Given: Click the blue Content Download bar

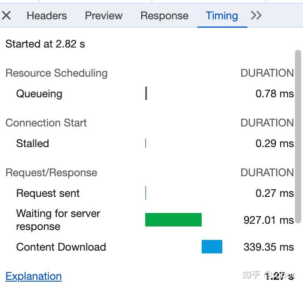Looking at the screenshot, I should click(x=212, y=247).
